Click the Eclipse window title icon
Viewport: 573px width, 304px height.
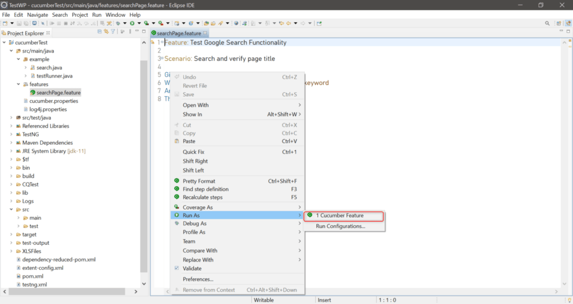[4, 5]
